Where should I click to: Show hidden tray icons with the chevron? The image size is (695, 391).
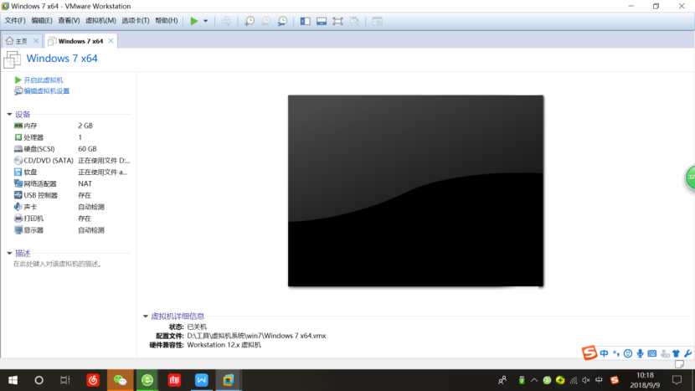(x=534, y=380)
